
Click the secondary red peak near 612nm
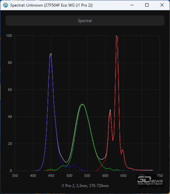pyautogui.click(x=110, y=110)
